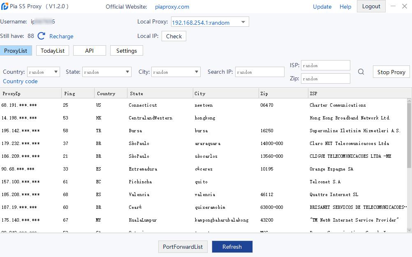The width and height of the screenshot is (412, 257).
Task: Click the refresh balance icon next to 88
Action: coord(41,36)
